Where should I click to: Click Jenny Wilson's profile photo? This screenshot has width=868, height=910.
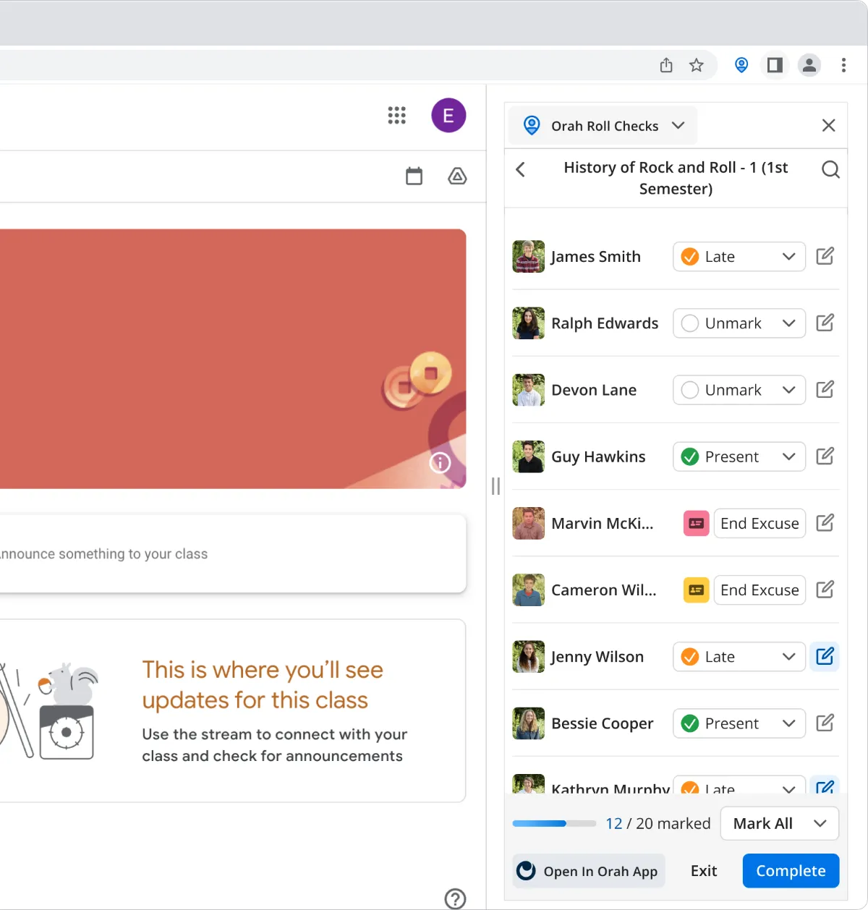528,657
